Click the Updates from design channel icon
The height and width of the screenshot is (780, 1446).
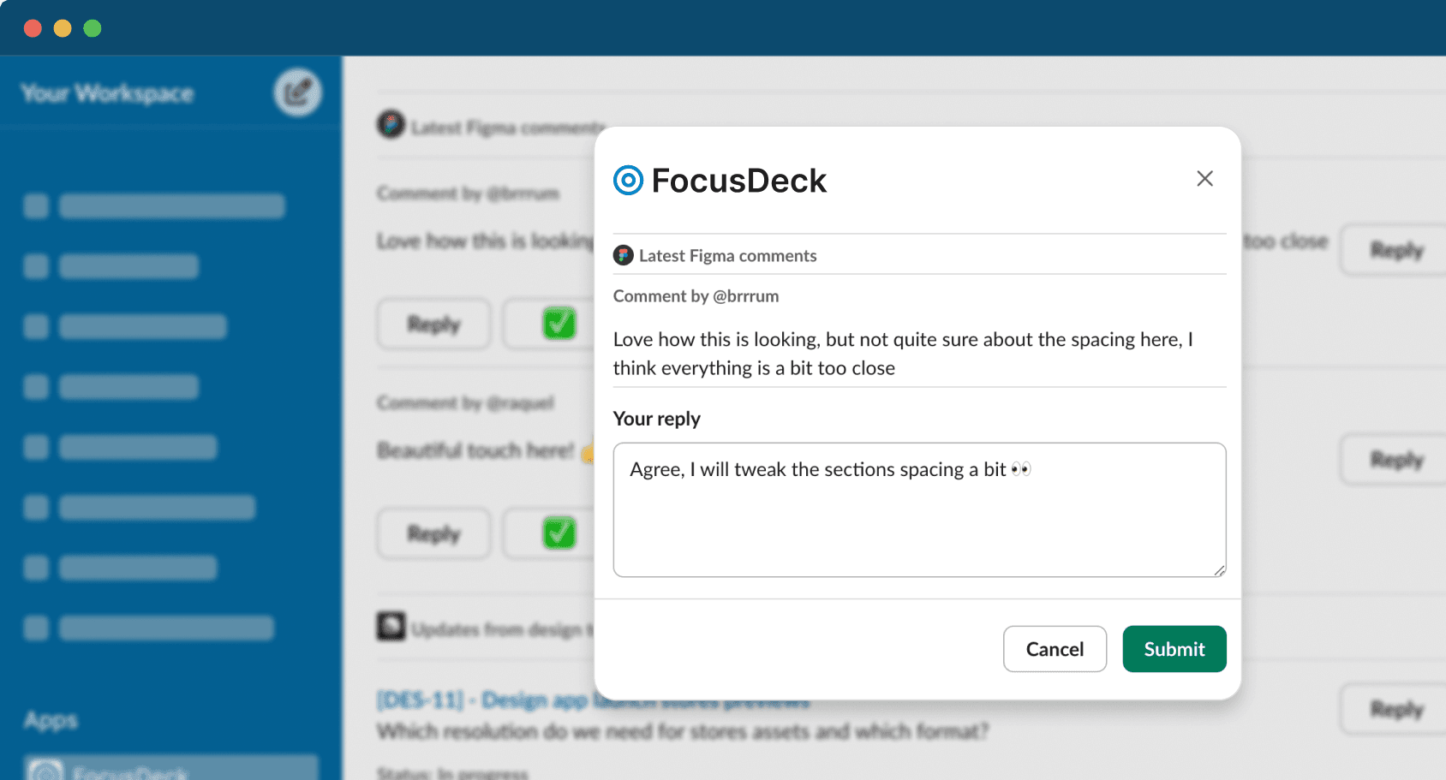pos(391,626)
